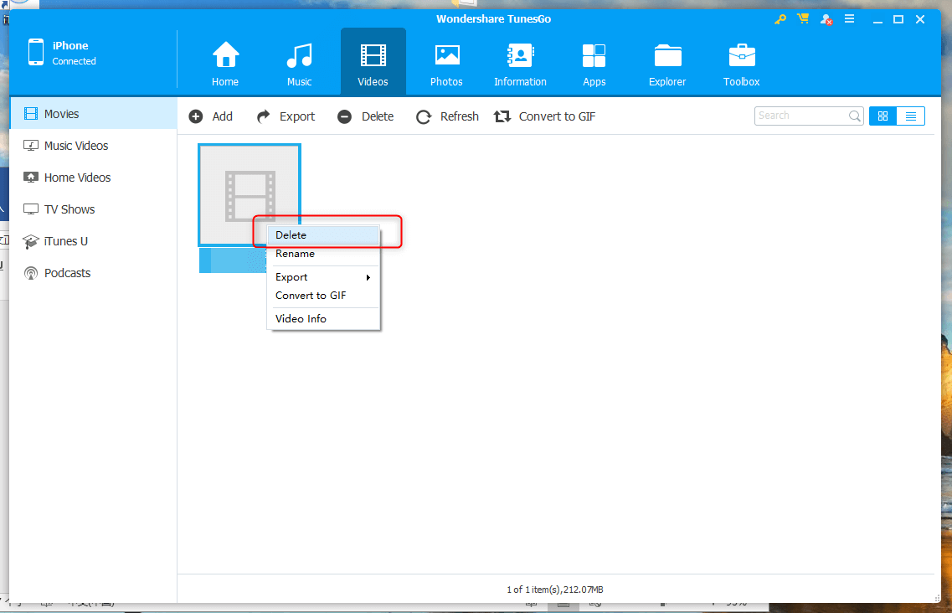This screenshot has width=952, height=613.
Task: Select iTunes U category
Action: coord(94,241)
